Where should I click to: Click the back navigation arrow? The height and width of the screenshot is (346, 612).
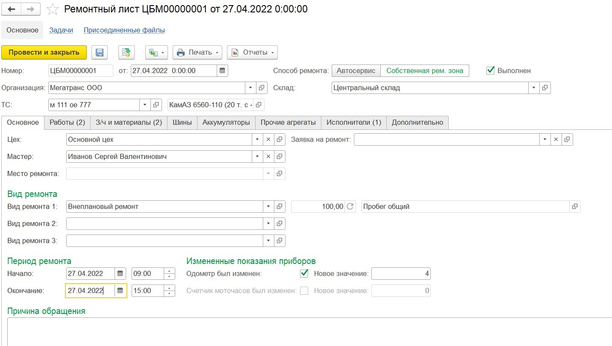12,9
